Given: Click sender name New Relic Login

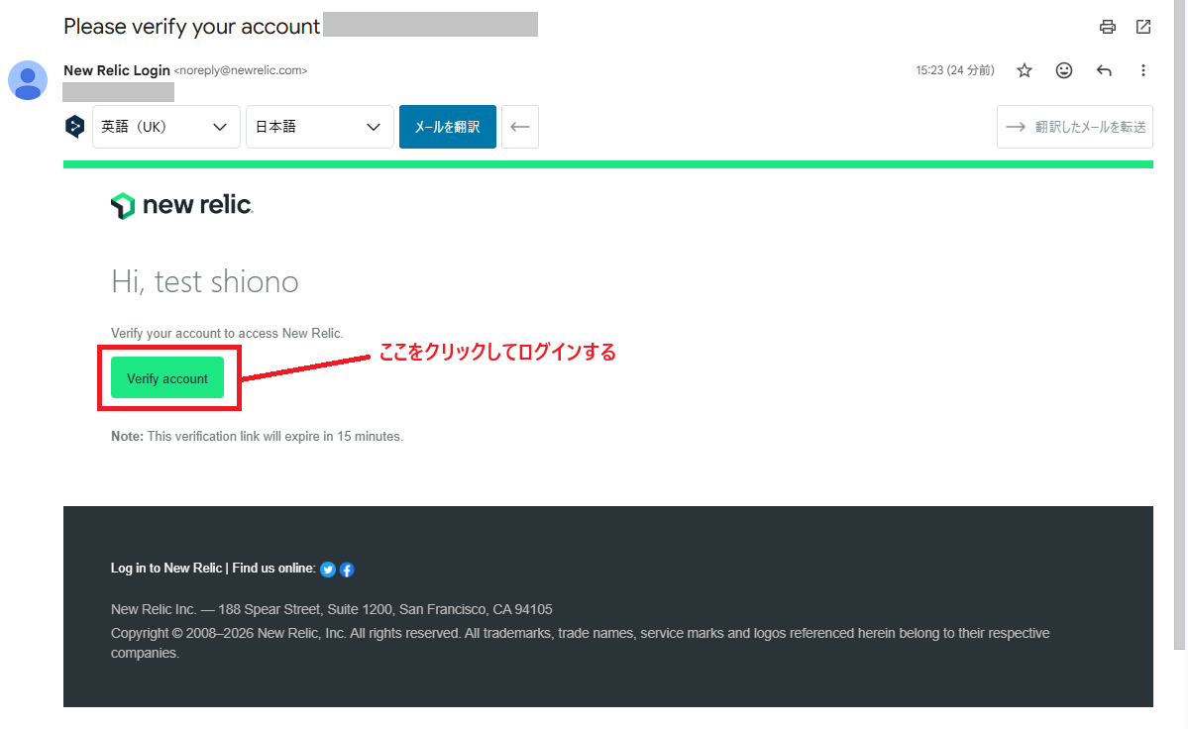Looking at the screenshot, I should pos(117,70).
